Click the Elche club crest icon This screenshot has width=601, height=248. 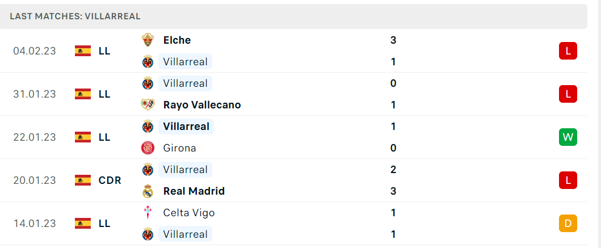(x=148, y=40)
